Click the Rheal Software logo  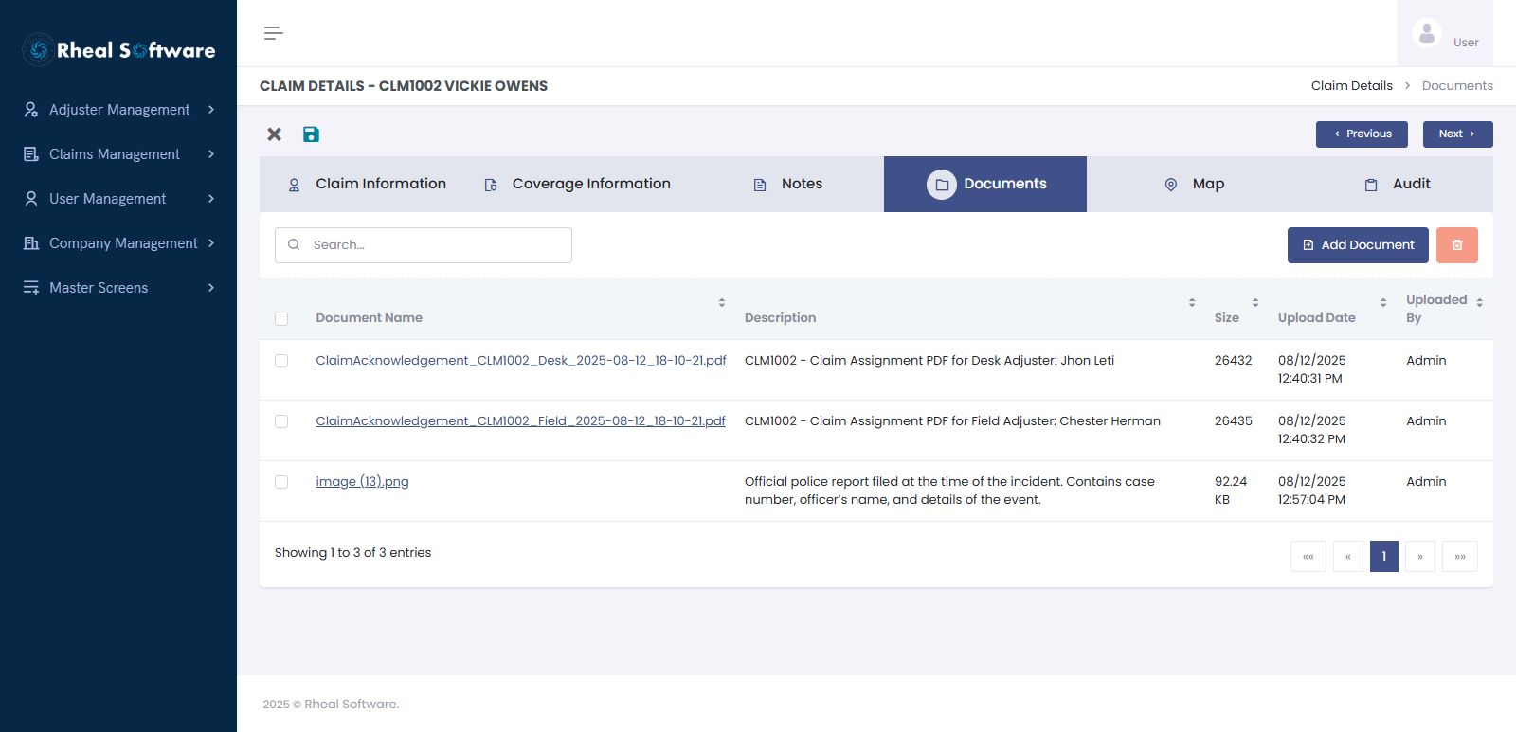119,50
